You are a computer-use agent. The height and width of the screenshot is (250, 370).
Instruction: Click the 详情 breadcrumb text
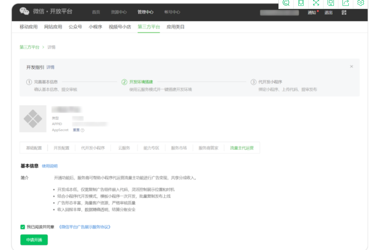click(x=51, y=47)
